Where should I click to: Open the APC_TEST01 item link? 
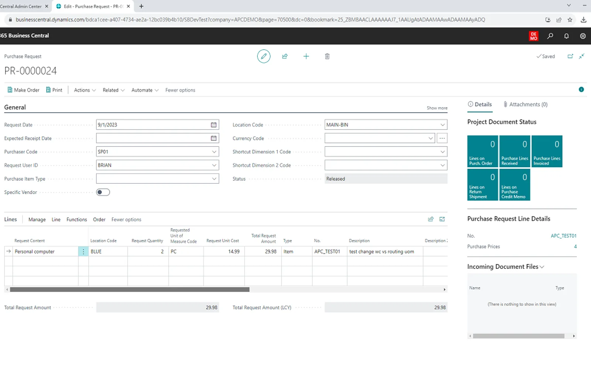click(563, 236)
